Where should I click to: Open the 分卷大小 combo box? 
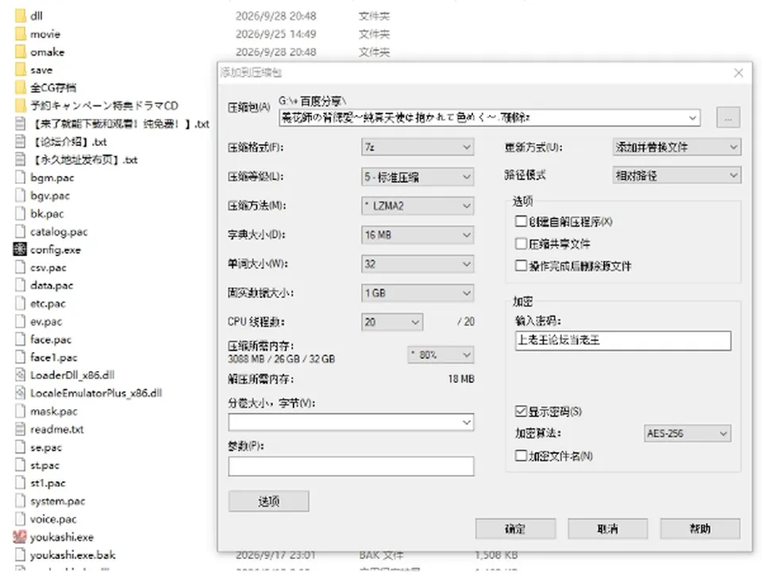pyautogui.click(x=351, y=422)
